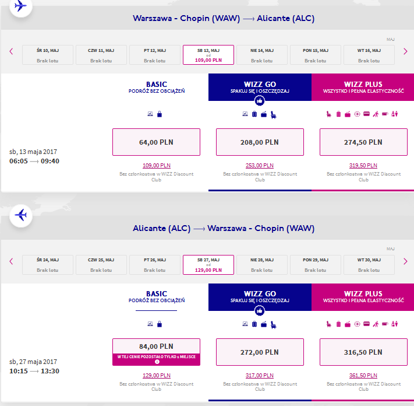Click pink cabin bag icon under outbound WIZZ PLUS

pos(348,114)
